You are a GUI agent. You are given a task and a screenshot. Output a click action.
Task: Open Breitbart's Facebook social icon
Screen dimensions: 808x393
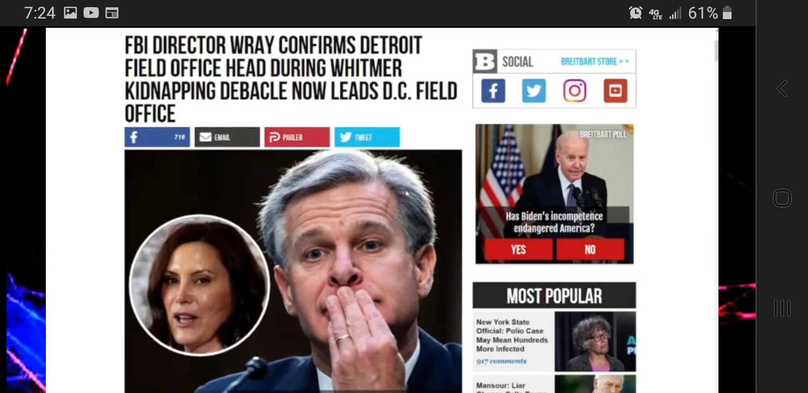click(493, 91)
